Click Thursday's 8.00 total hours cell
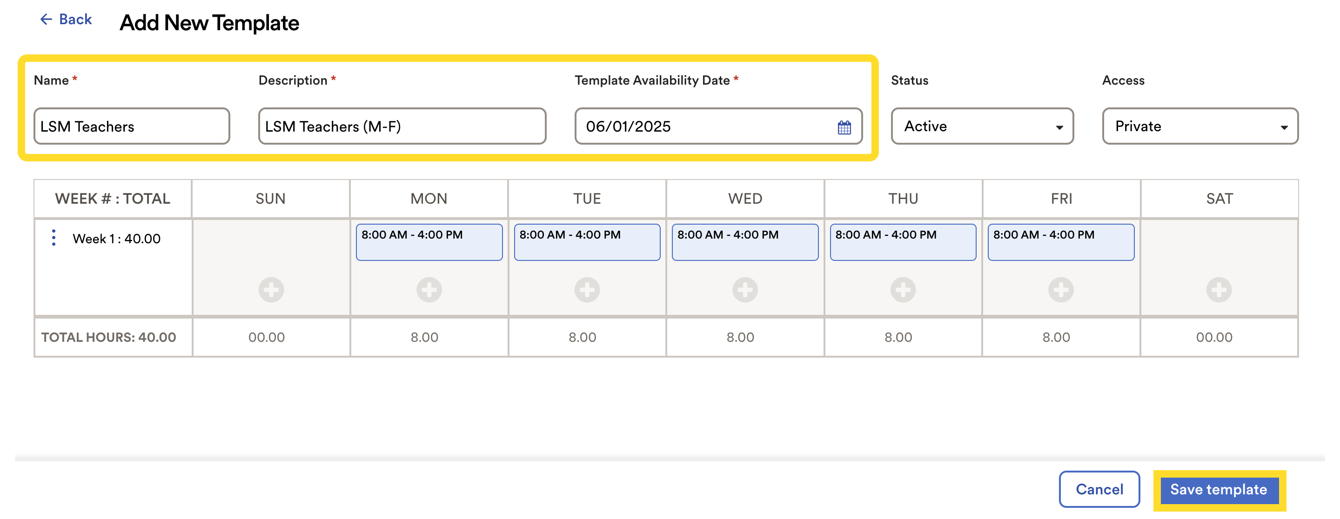 coord(903,338)
